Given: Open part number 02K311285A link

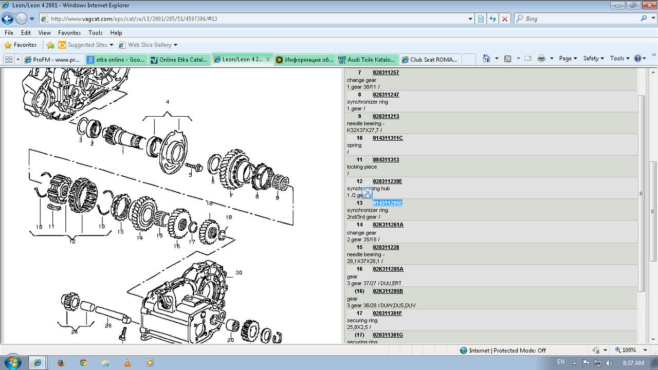Looking at the screenshot, I should pyautogui.click(x=388, y=269).
